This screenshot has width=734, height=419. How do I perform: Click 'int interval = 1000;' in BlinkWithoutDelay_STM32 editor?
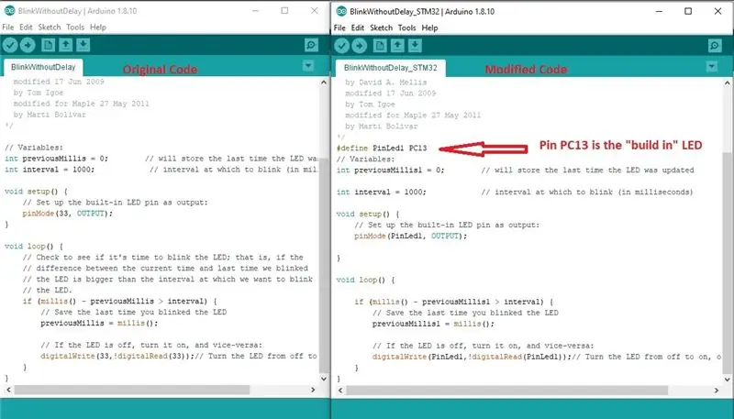(382, 193)
